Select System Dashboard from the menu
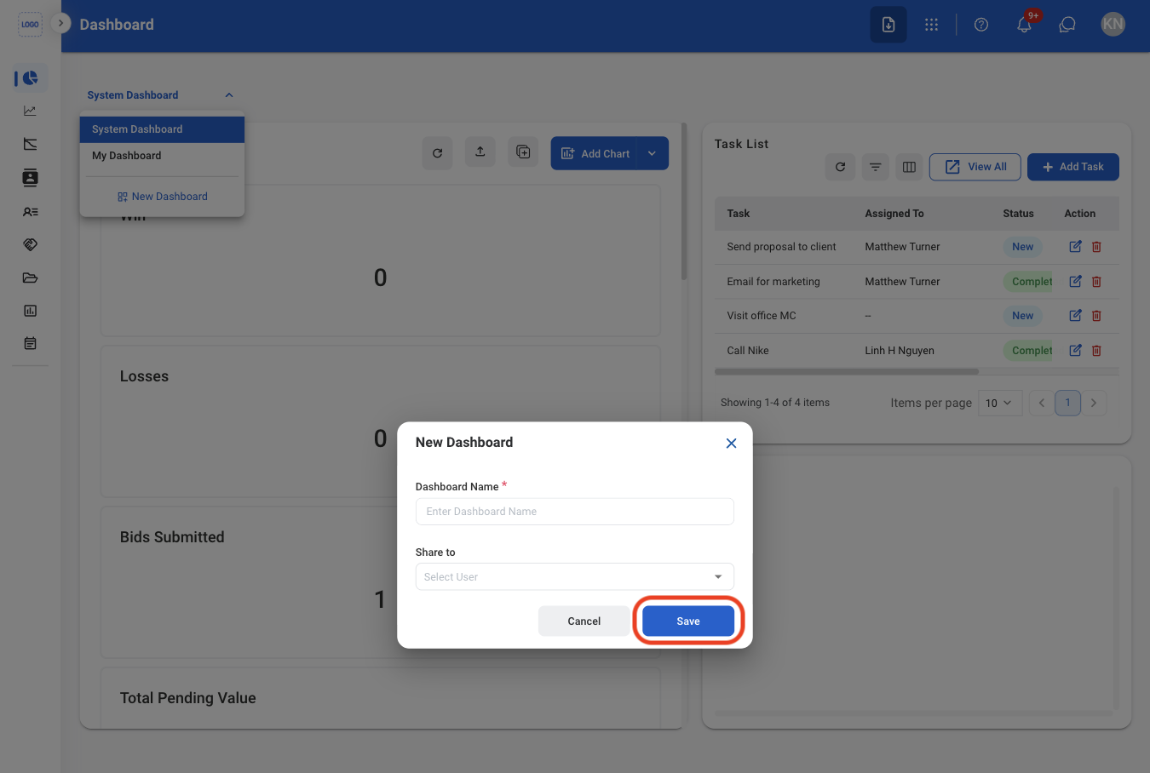Screen dimensions: 1150x773 tap(162, 129)
